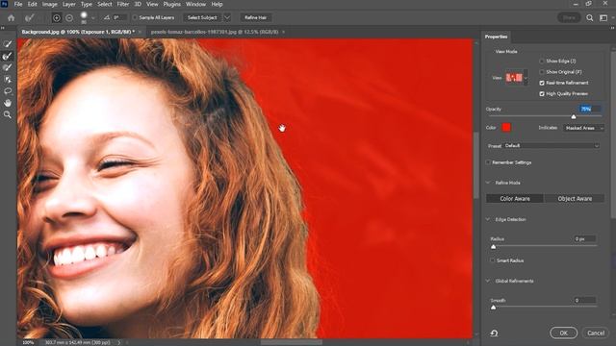Click the canvas vertical scrollbar
This screenshot has width=616, height=346.
point(476,164)
